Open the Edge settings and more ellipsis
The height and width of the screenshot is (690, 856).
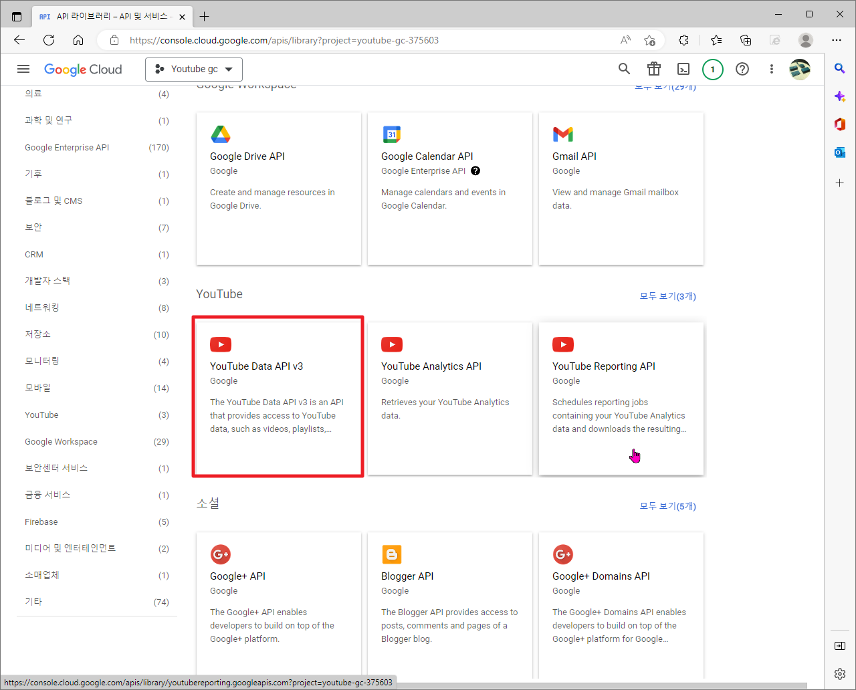(x=837, y=40)
